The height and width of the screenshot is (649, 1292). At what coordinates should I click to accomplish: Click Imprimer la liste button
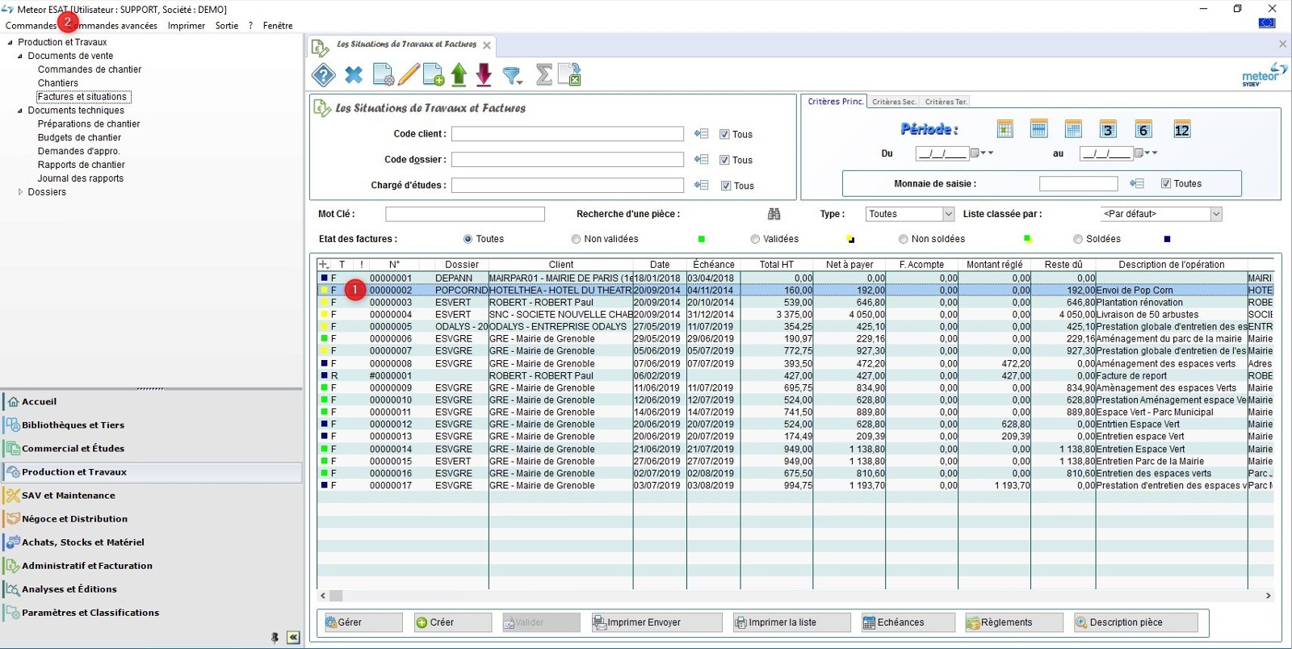(x=791, y=622)
